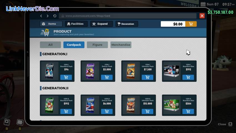Add Gen I Standard Box to cart

coord(188,77)
